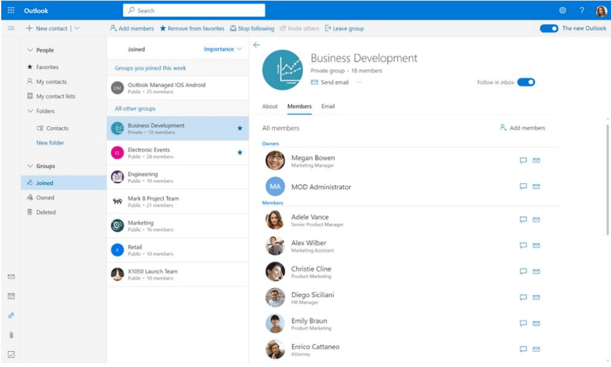Open Outlook Managed IOS Android group
611x367 pixels.
[178, 88]
